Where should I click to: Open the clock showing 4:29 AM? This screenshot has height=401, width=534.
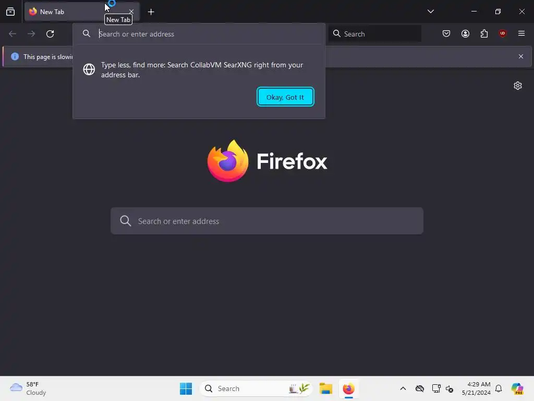pyautogui.click(x=476, y=388)
